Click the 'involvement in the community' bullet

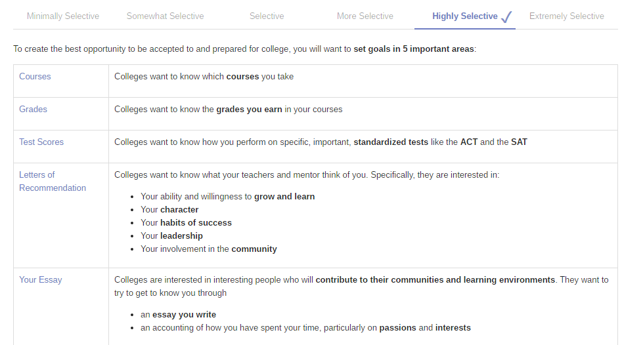[x=209, y=249]
